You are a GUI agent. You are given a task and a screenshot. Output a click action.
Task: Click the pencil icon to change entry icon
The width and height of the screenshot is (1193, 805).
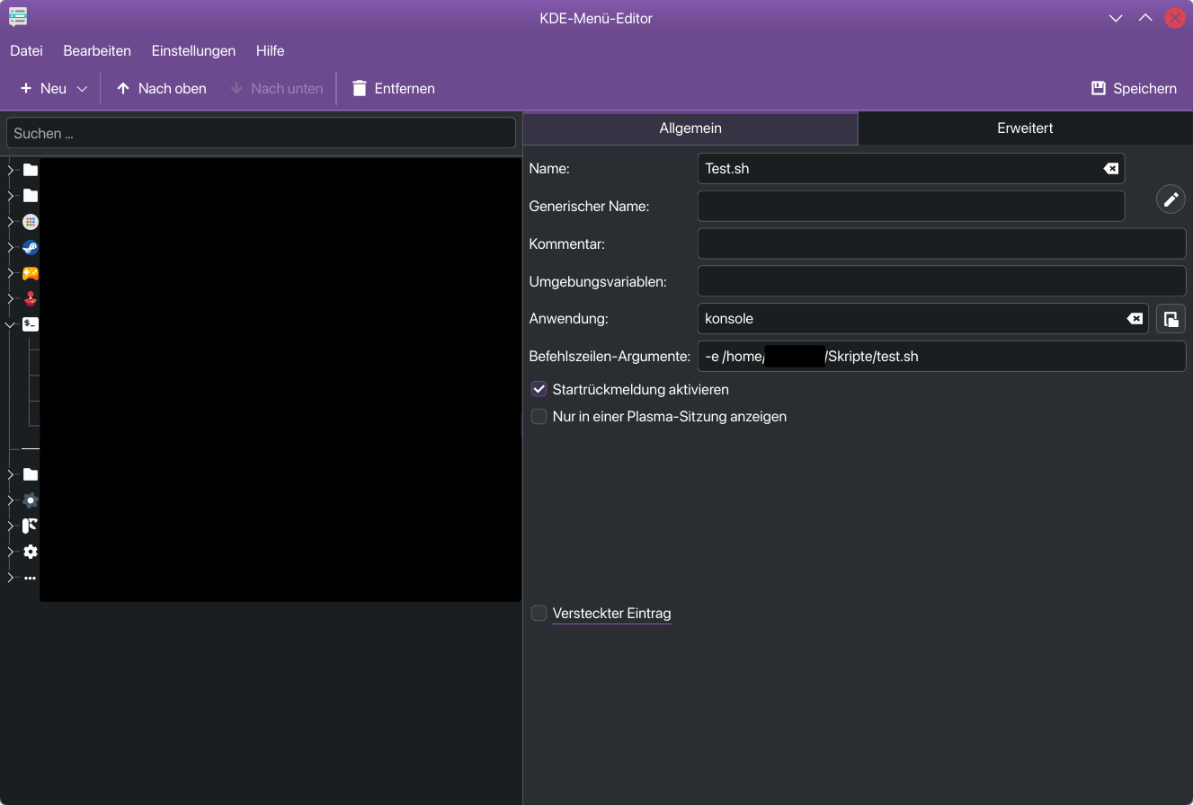tap(1171, 199)
